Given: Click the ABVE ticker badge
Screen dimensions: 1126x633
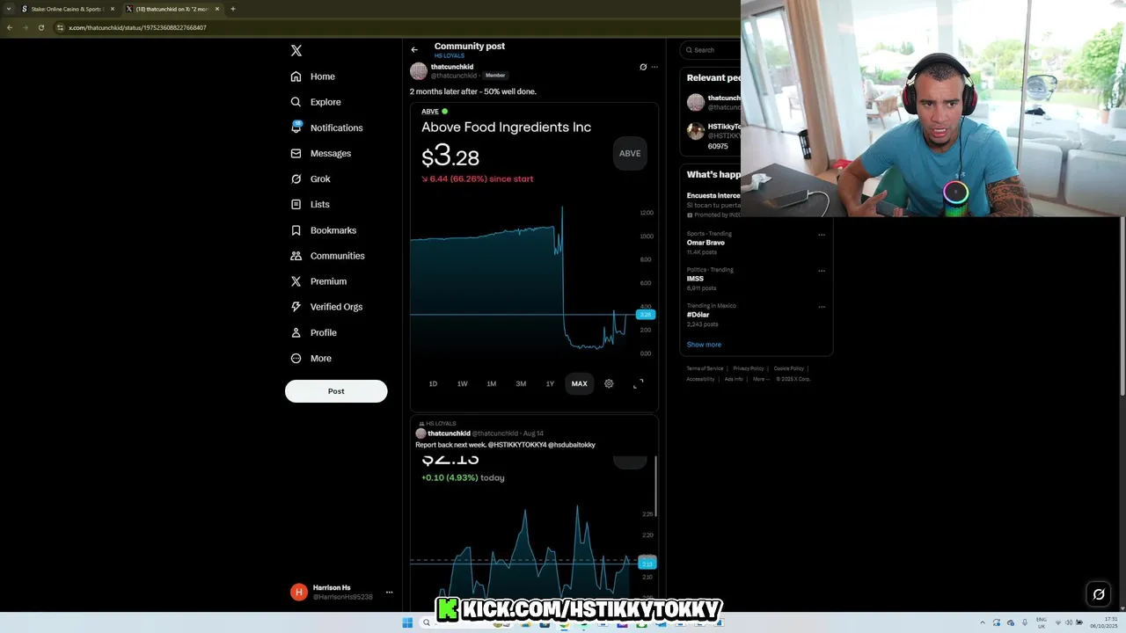Looking at the screenshot, I should click(630, 153).
